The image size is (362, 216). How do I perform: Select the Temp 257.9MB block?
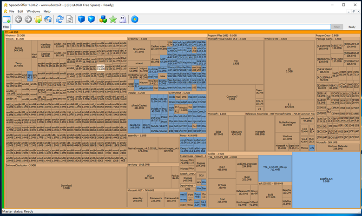pyautogui.click(x=18, y=64)
